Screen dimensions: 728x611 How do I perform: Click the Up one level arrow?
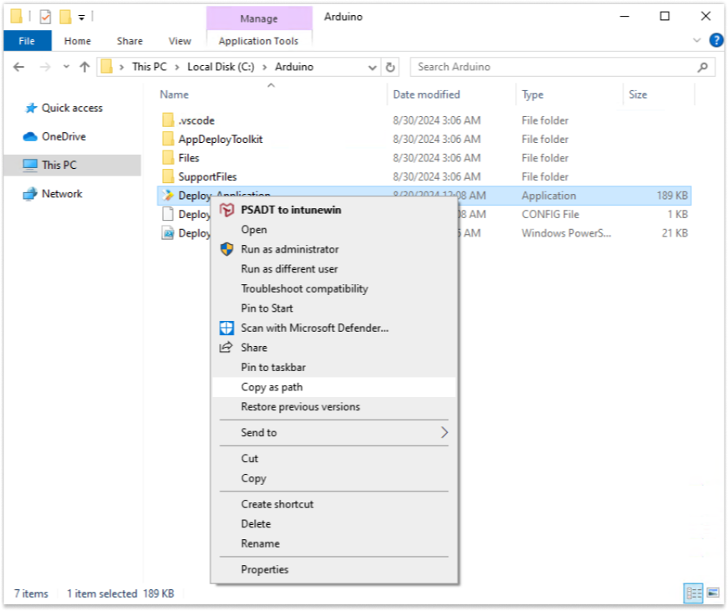point(84,68)
